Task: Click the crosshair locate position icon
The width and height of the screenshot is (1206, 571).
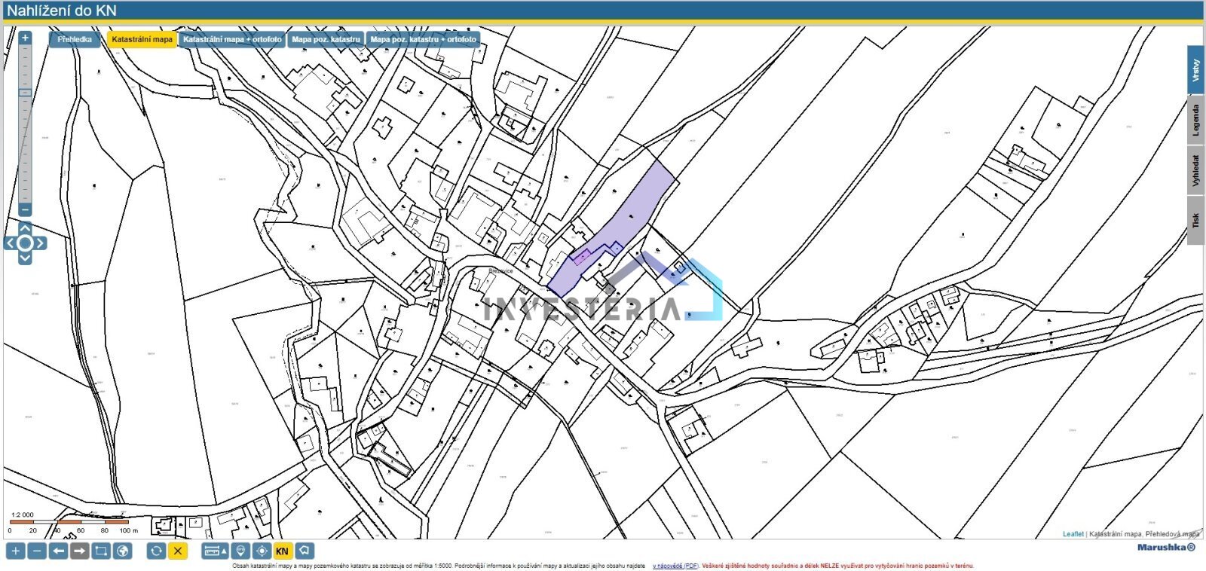Action: tap(262, 551)
